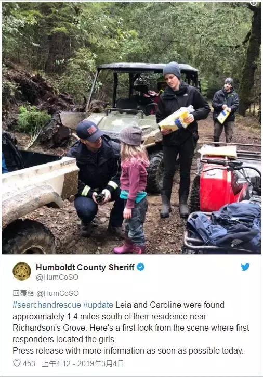Image resolution: width=263 pixels, height=377 pixels.
Task: Click the 2019年3月4日 date
Action: click(100, 363)
